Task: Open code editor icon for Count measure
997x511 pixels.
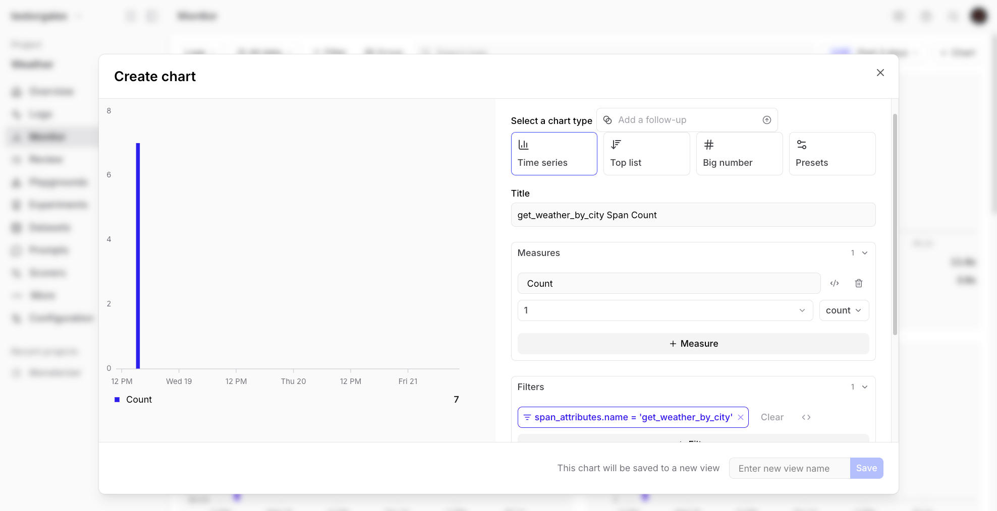Action: (x=835, y=283)
